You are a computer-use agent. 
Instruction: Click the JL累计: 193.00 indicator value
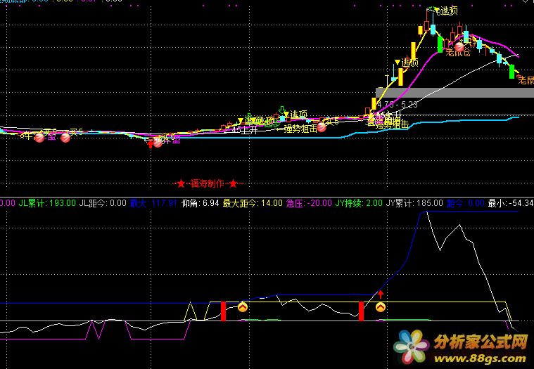47,203
